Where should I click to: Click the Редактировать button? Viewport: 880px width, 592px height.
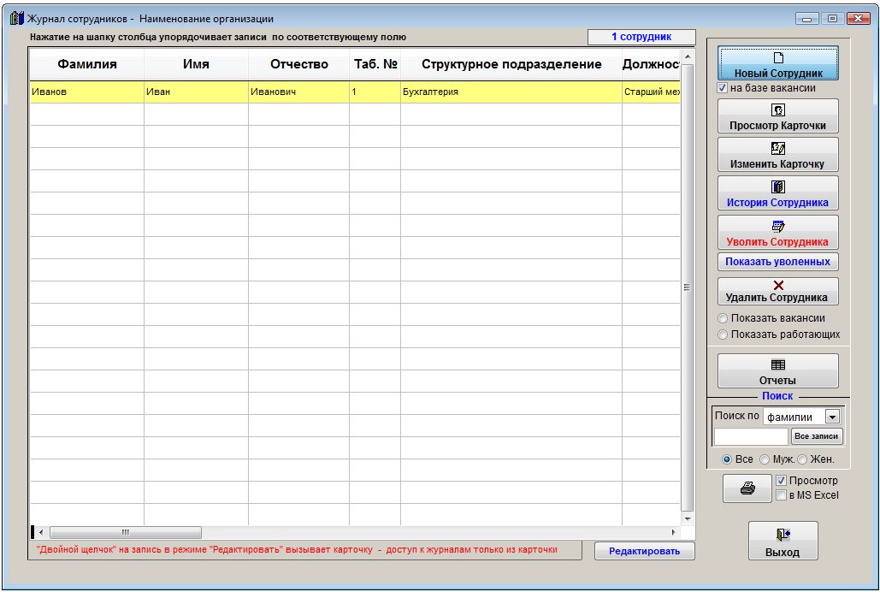click(x=644, y=551)
